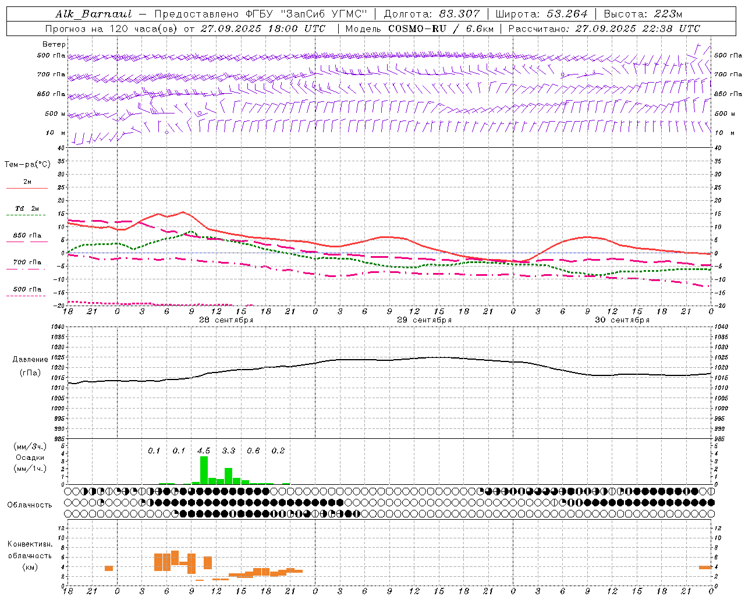Viewport: 745px width, 596px height.
Task: Click the '2м' temperature legend entry
Action: click(27, 182)
